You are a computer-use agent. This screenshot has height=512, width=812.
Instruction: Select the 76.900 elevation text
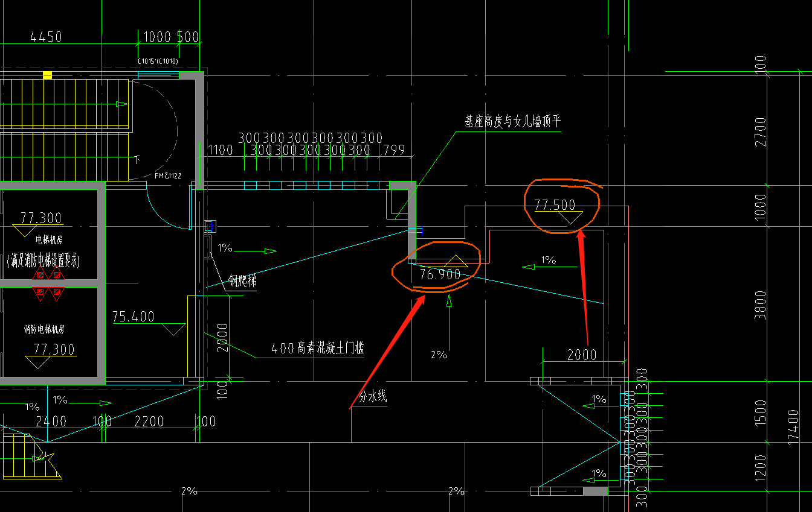(440, 274)
